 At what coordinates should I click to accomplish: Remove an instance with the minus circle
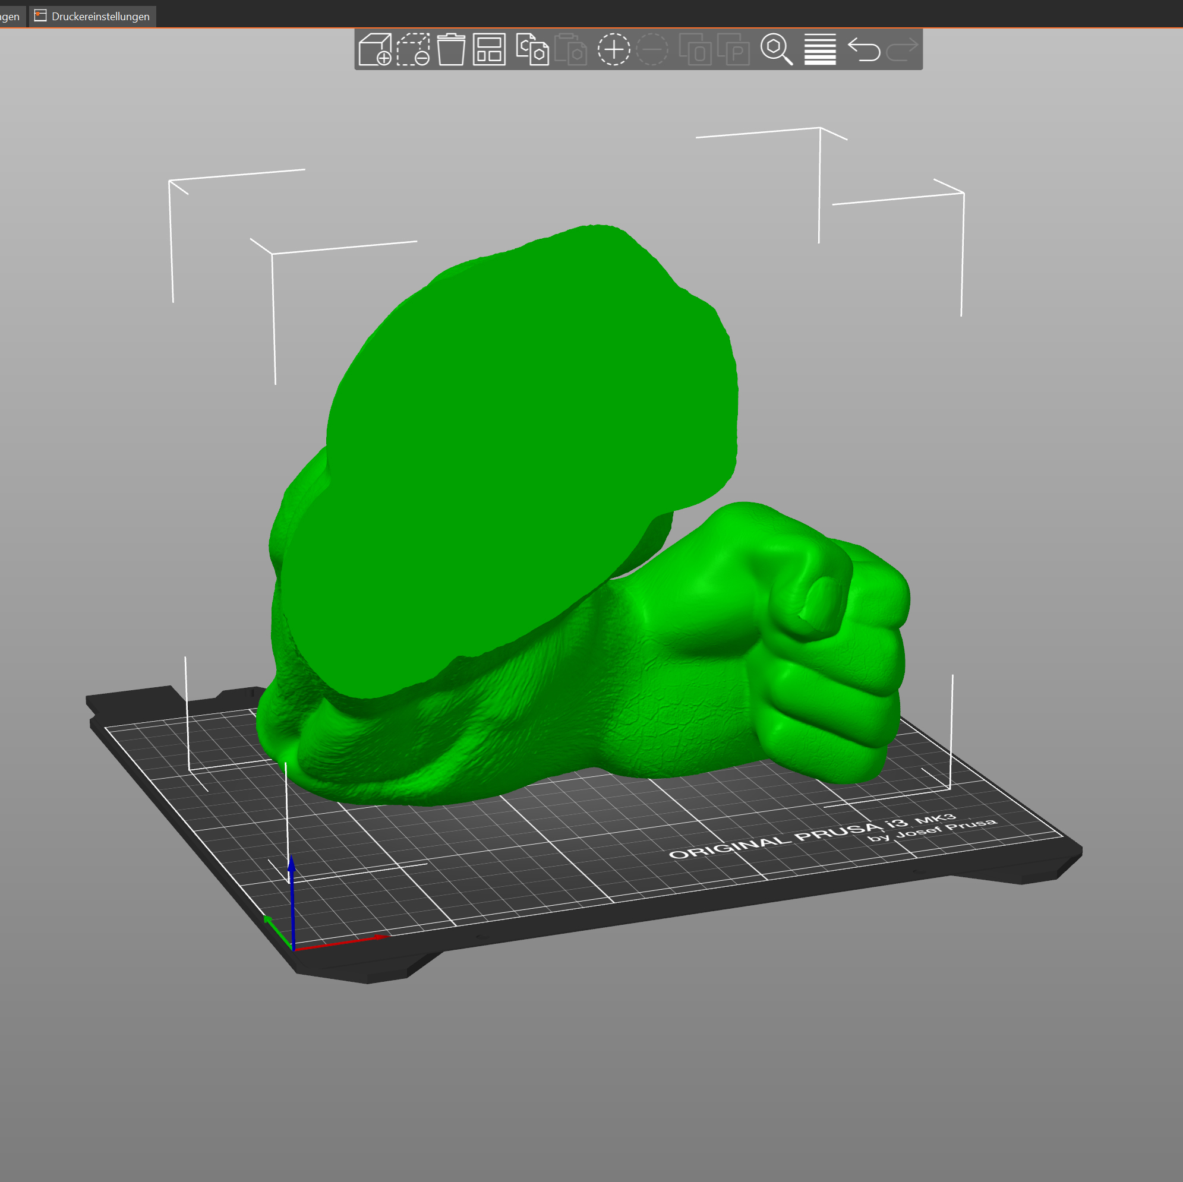(653, 49)
